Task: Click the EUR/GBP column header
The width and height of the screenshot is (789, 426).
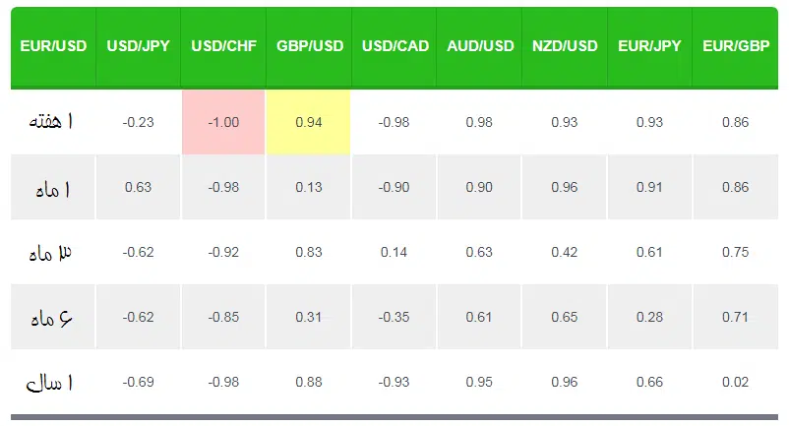Action: [735, 46]
